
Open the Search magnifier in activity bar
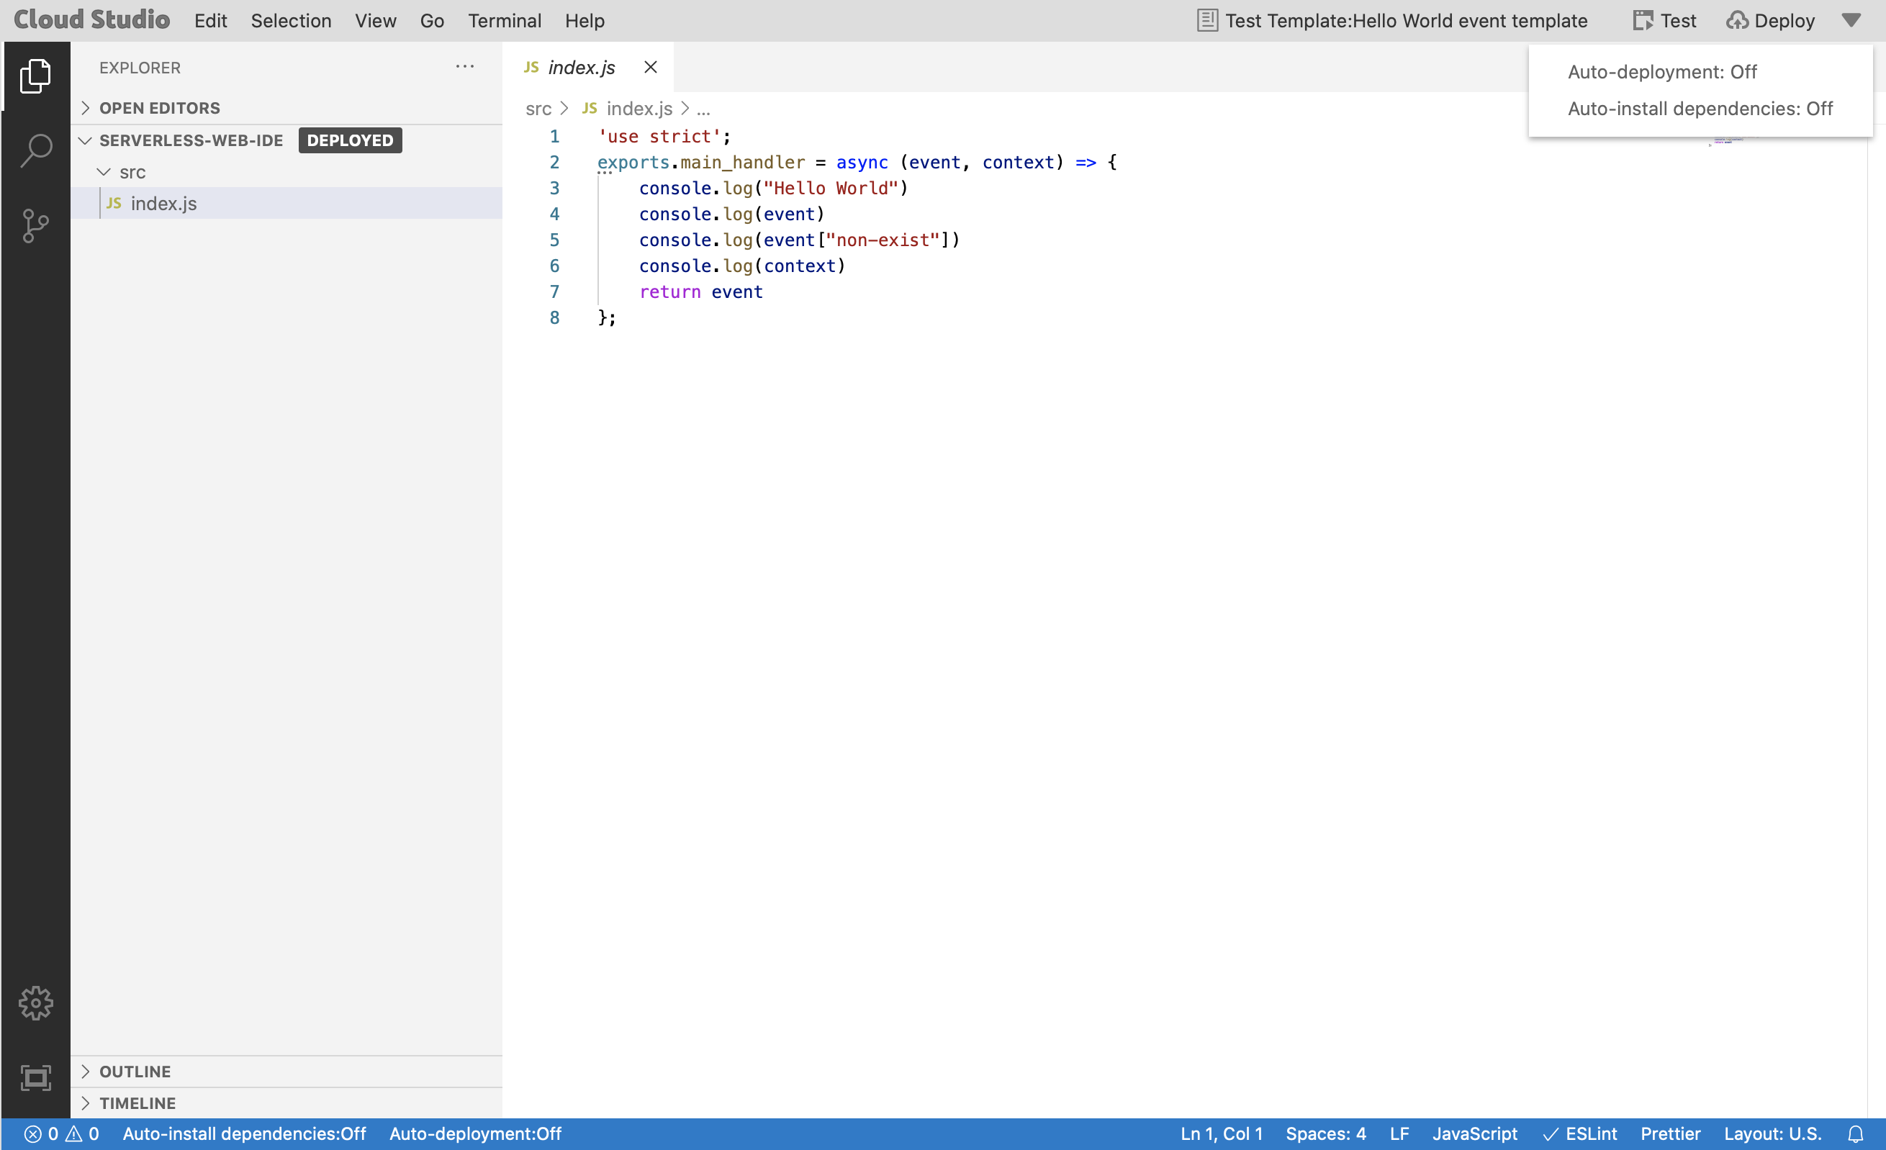pyautogui.click(x=35, y=150)
